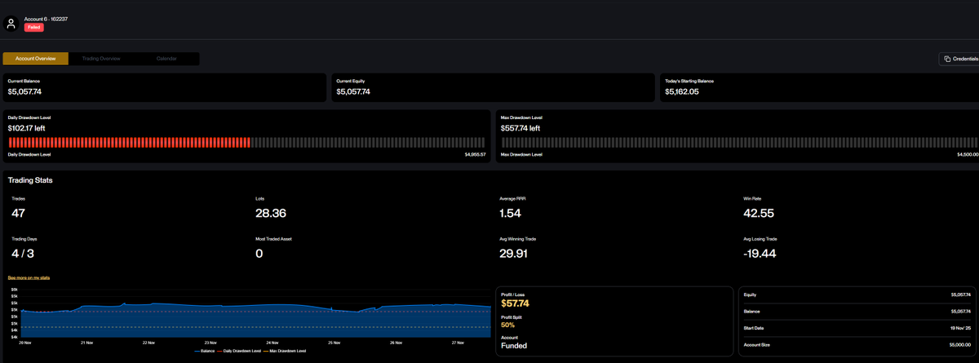
Task: Click the Lots value 28.36
Action: point(271,214)
